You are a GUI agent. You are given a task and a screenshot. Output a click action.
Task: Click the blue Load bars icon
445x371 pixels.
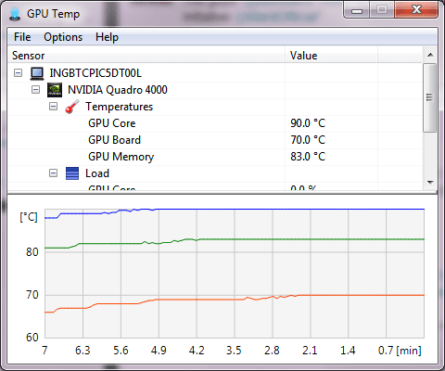(72, 173)
